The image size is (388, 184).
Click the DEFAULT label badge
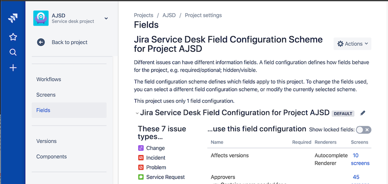(343, 113)
